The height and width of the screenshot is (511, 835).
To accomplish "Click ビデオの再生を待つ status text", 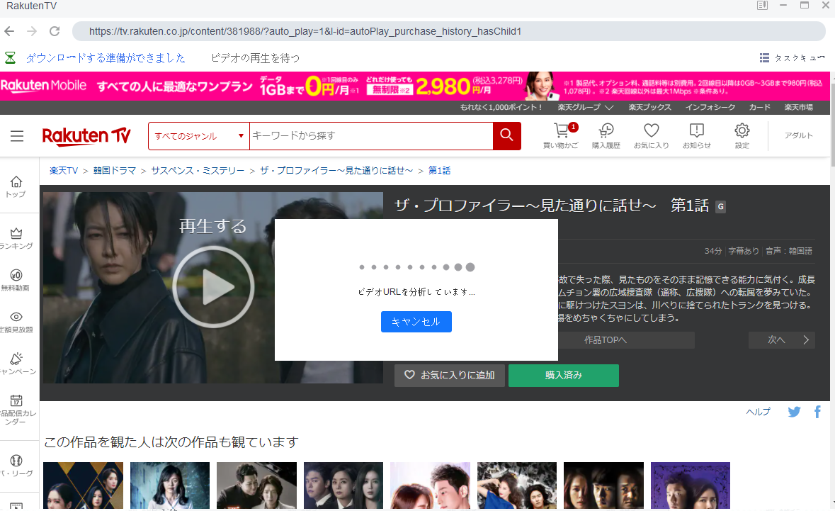I will click(255, 57).
